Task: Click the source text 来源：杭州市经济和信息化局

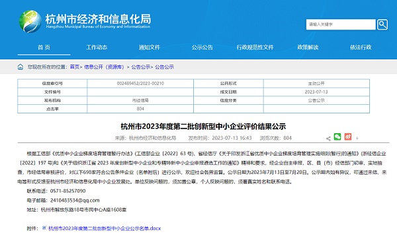Action: click(x=146, y=138)
